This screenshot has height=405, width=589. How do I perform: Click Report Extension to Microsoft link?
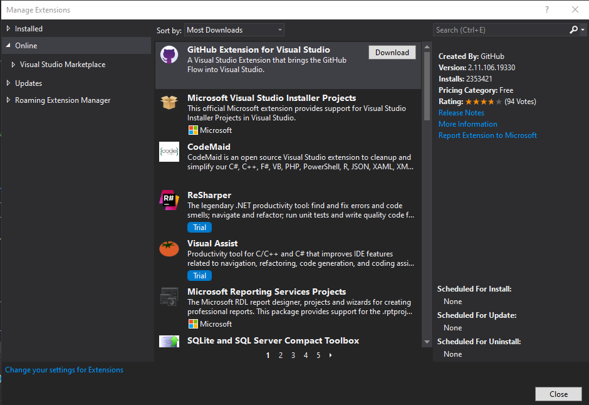pyautogui.click(x=487, y=135)
